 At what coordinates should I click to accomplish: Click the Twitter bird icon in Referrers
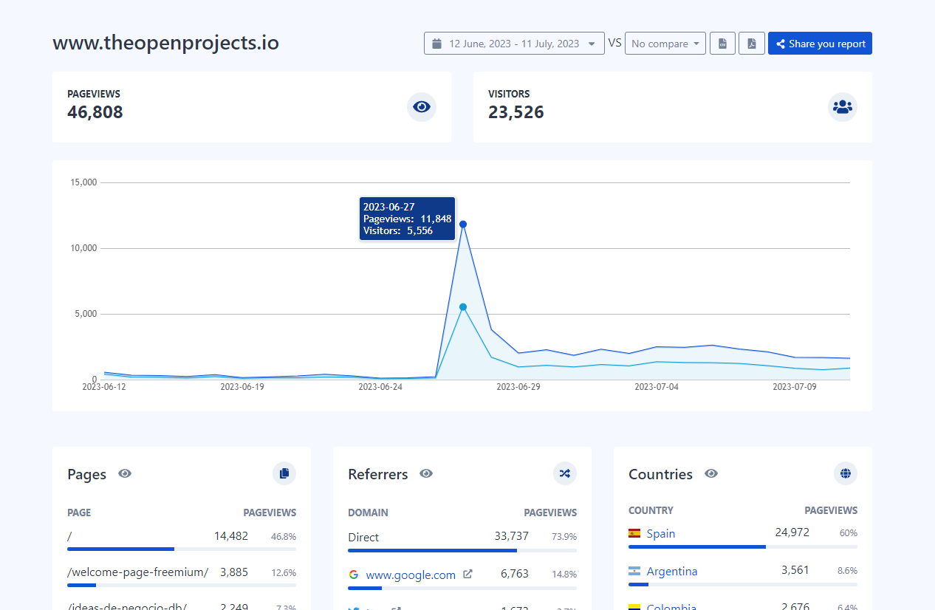(x=353, y=607)
